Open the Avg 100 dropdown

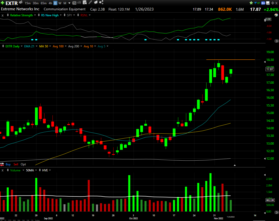tap(66, 46)
